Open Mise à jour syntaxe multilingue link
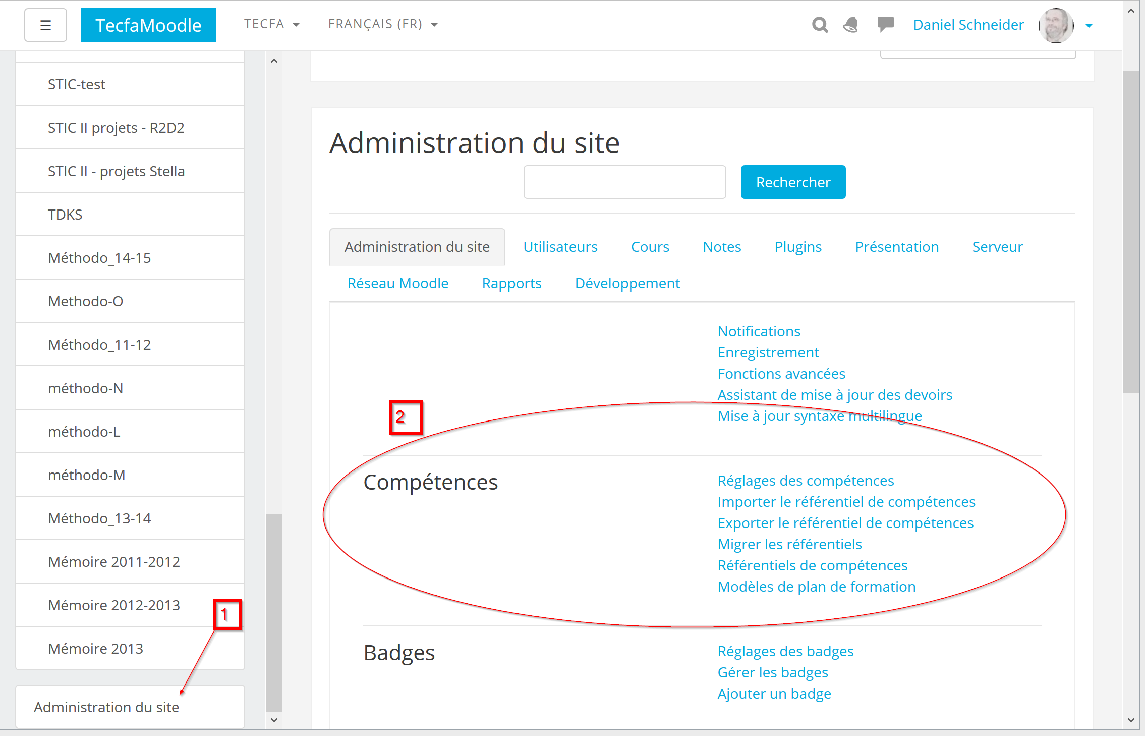 (x=820, y=416)
